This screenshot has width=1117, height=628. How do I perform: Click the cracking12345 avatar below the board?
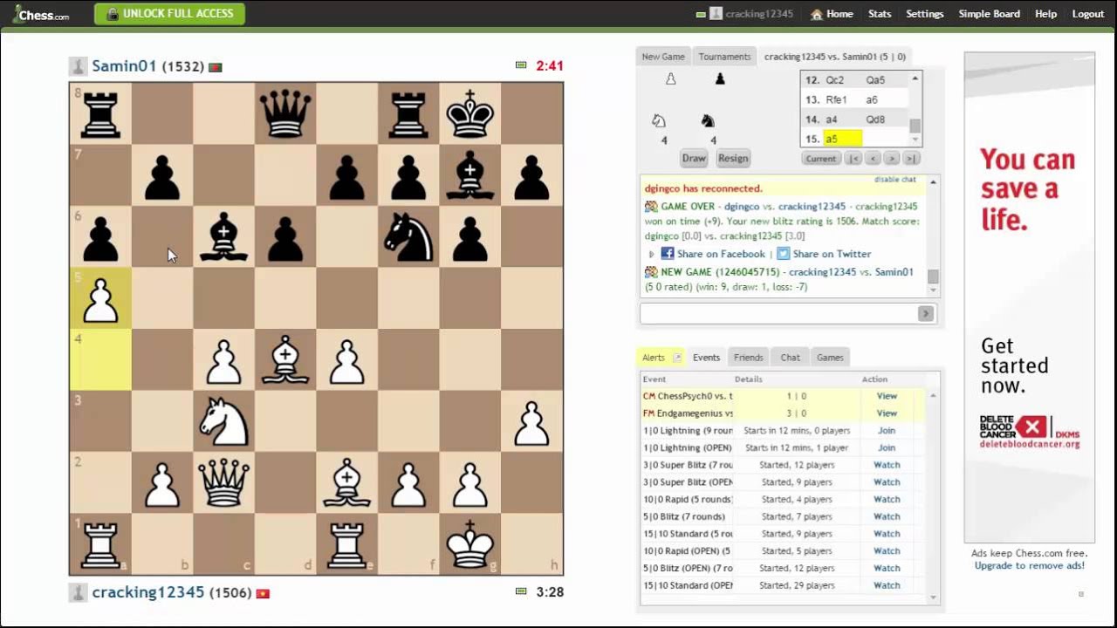click(78, 592)
